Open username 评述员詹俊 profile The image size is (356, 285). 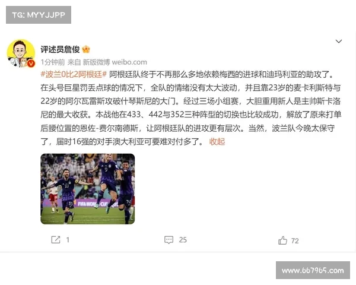[x=60, y=49]
